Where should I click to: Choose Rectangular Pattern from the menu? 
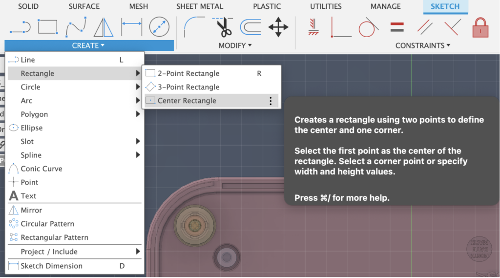pos(75,237)
